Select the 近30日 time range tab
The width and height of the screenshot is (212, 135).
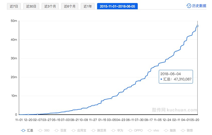coord(31,6)
